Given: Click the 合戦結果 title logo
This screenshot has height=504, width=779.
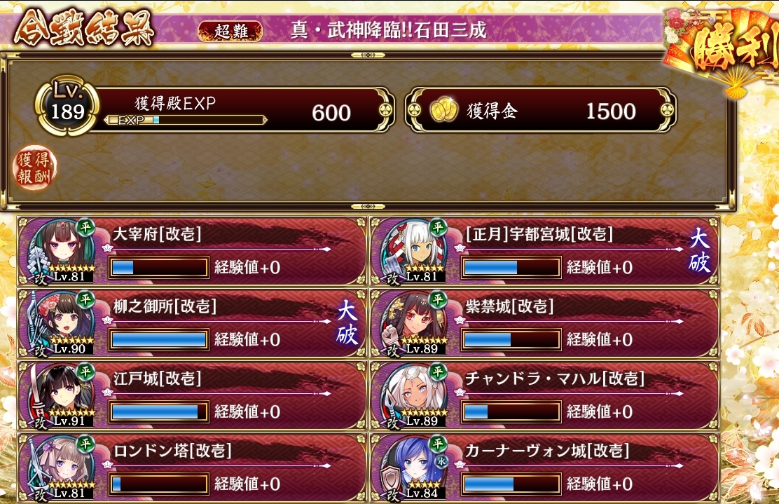Looking at the screenshot, I should [x=83, y=27].
